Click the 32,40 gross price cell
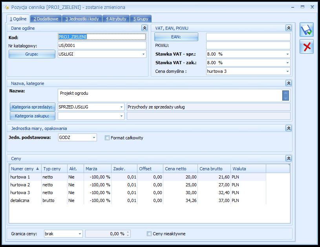 click(x=214, y=193)
